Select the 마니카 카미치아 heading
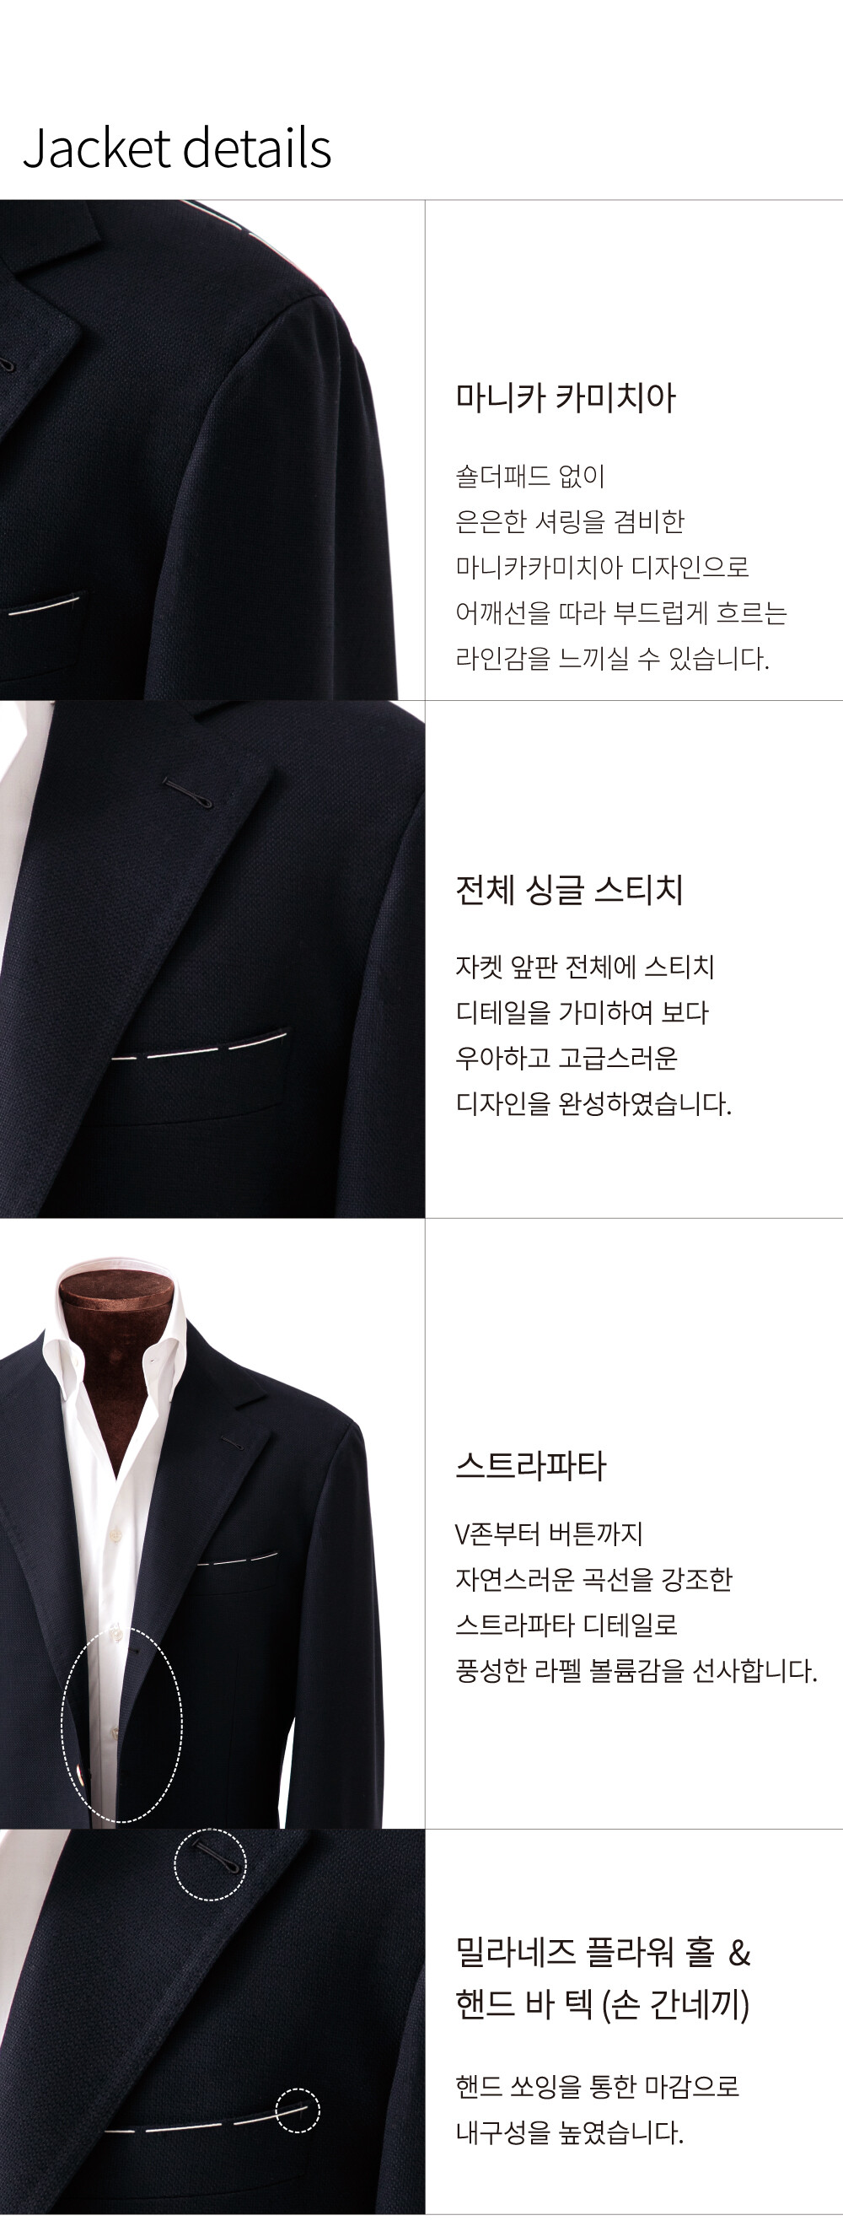The width and height of the screenshot is (843, 2237). click(x=566, y=398)
